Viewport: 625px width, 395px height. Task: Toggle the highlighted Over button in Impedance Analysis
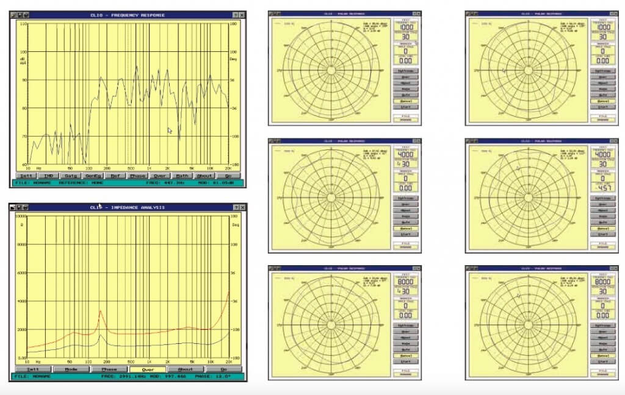[x=147, y=369]
